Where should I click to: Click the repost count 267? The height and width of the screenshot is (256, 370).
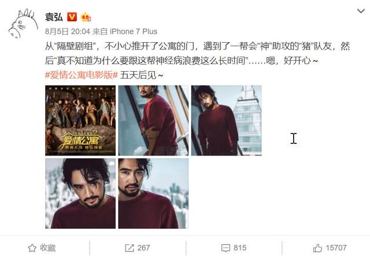[143, 248]
